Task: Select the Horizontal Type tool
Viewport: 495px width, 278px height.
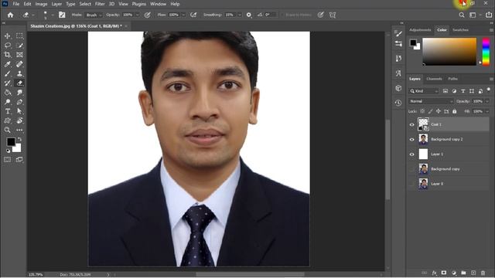Action: tap(7, 111)
